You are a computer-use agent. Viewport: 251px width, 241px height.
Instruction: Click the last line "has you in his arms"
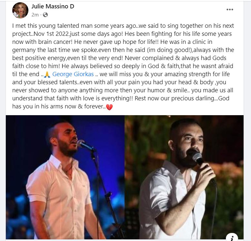(63, 106)
